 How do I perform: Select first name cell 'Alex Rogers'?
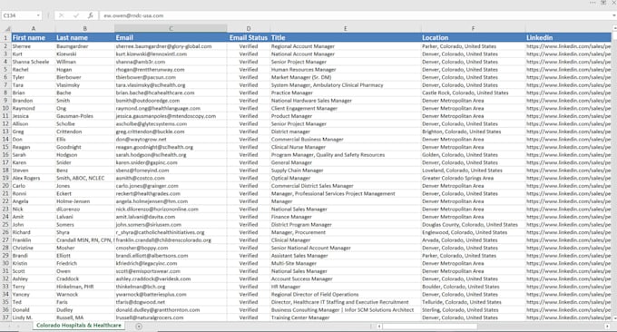[34, 178]
